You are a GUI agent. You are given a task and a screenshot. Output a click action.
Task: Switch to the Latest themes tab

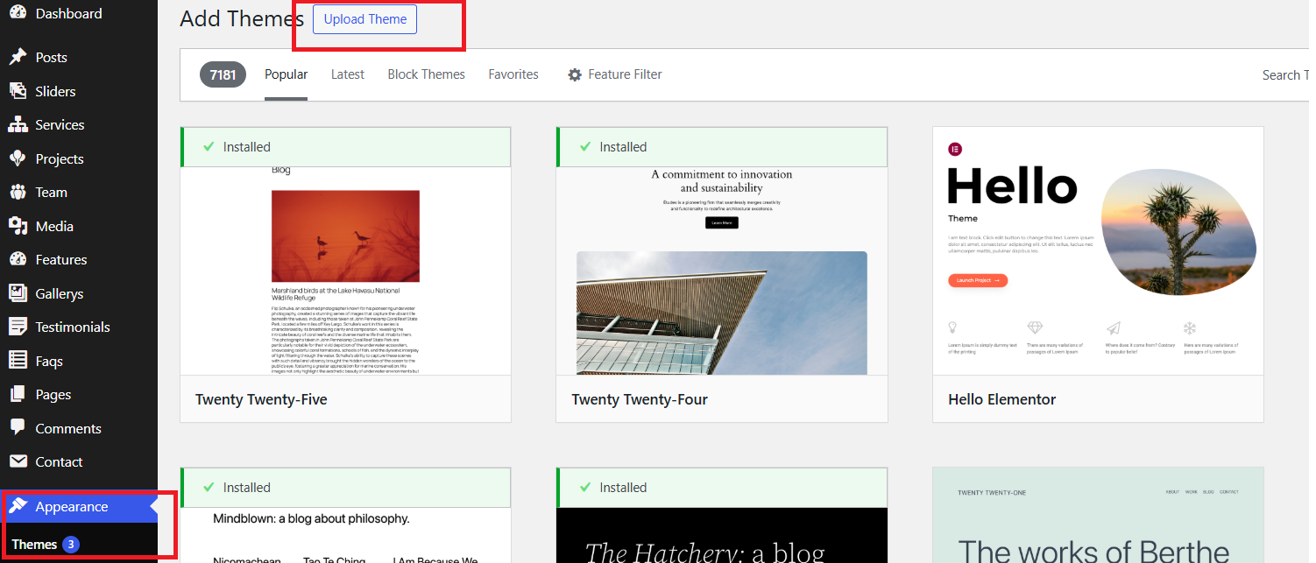347,74
